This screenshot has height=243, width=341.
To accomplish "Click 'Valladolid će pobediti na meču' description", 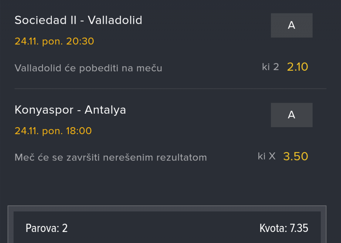I will [x=88, y=68].
